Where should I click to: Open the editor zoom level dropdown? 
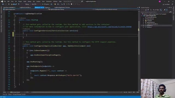5,92
